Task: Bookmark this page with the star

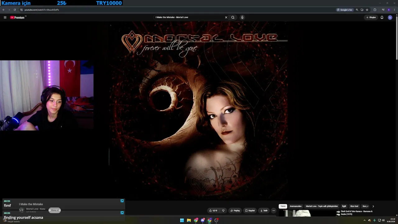Action: tap(367, 10)
